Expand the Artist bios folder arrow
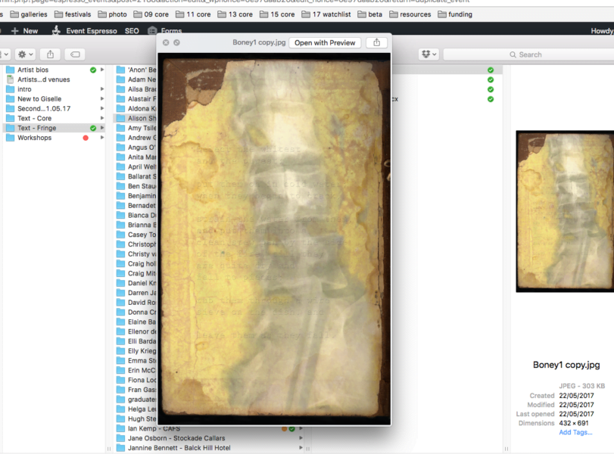This screenshot has width=614, height=454. pos(102,70)
